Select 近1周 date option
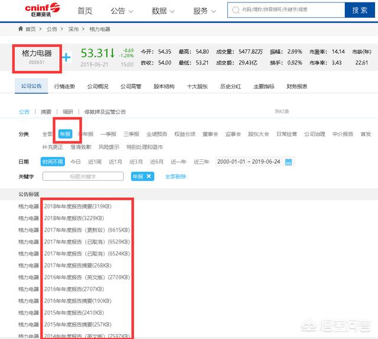The width and height of the screenshot is (378, 339). pos(94,162)
